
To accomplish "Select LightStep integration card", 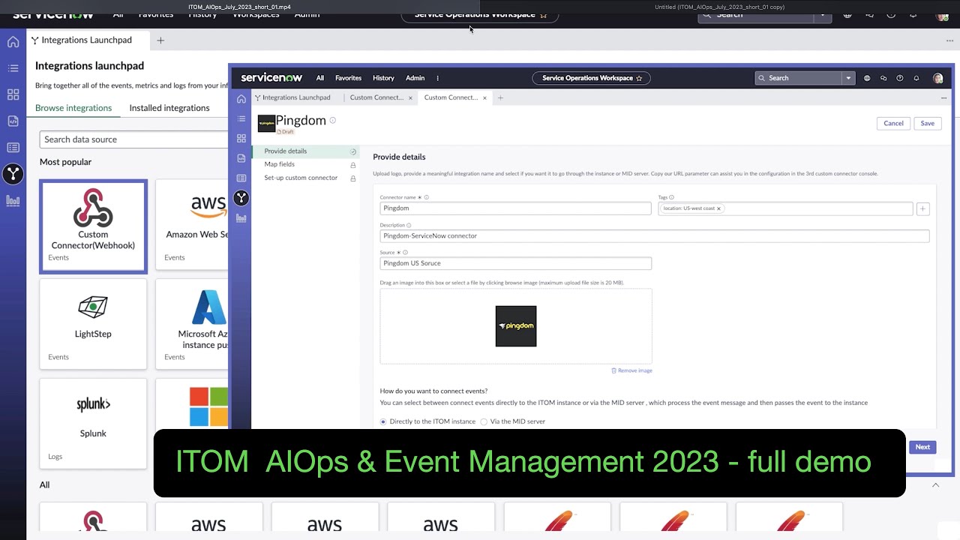I will click(93, 324).
